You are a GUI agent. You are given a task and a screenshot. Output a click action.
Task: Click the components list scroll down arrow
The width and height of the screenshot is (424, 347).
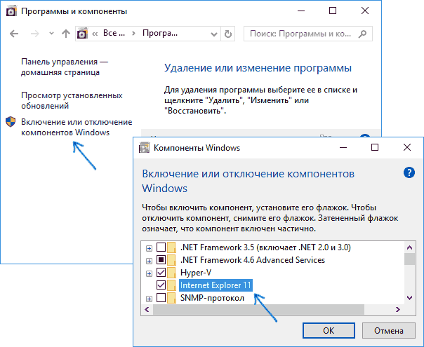click(x=410, y=298)
